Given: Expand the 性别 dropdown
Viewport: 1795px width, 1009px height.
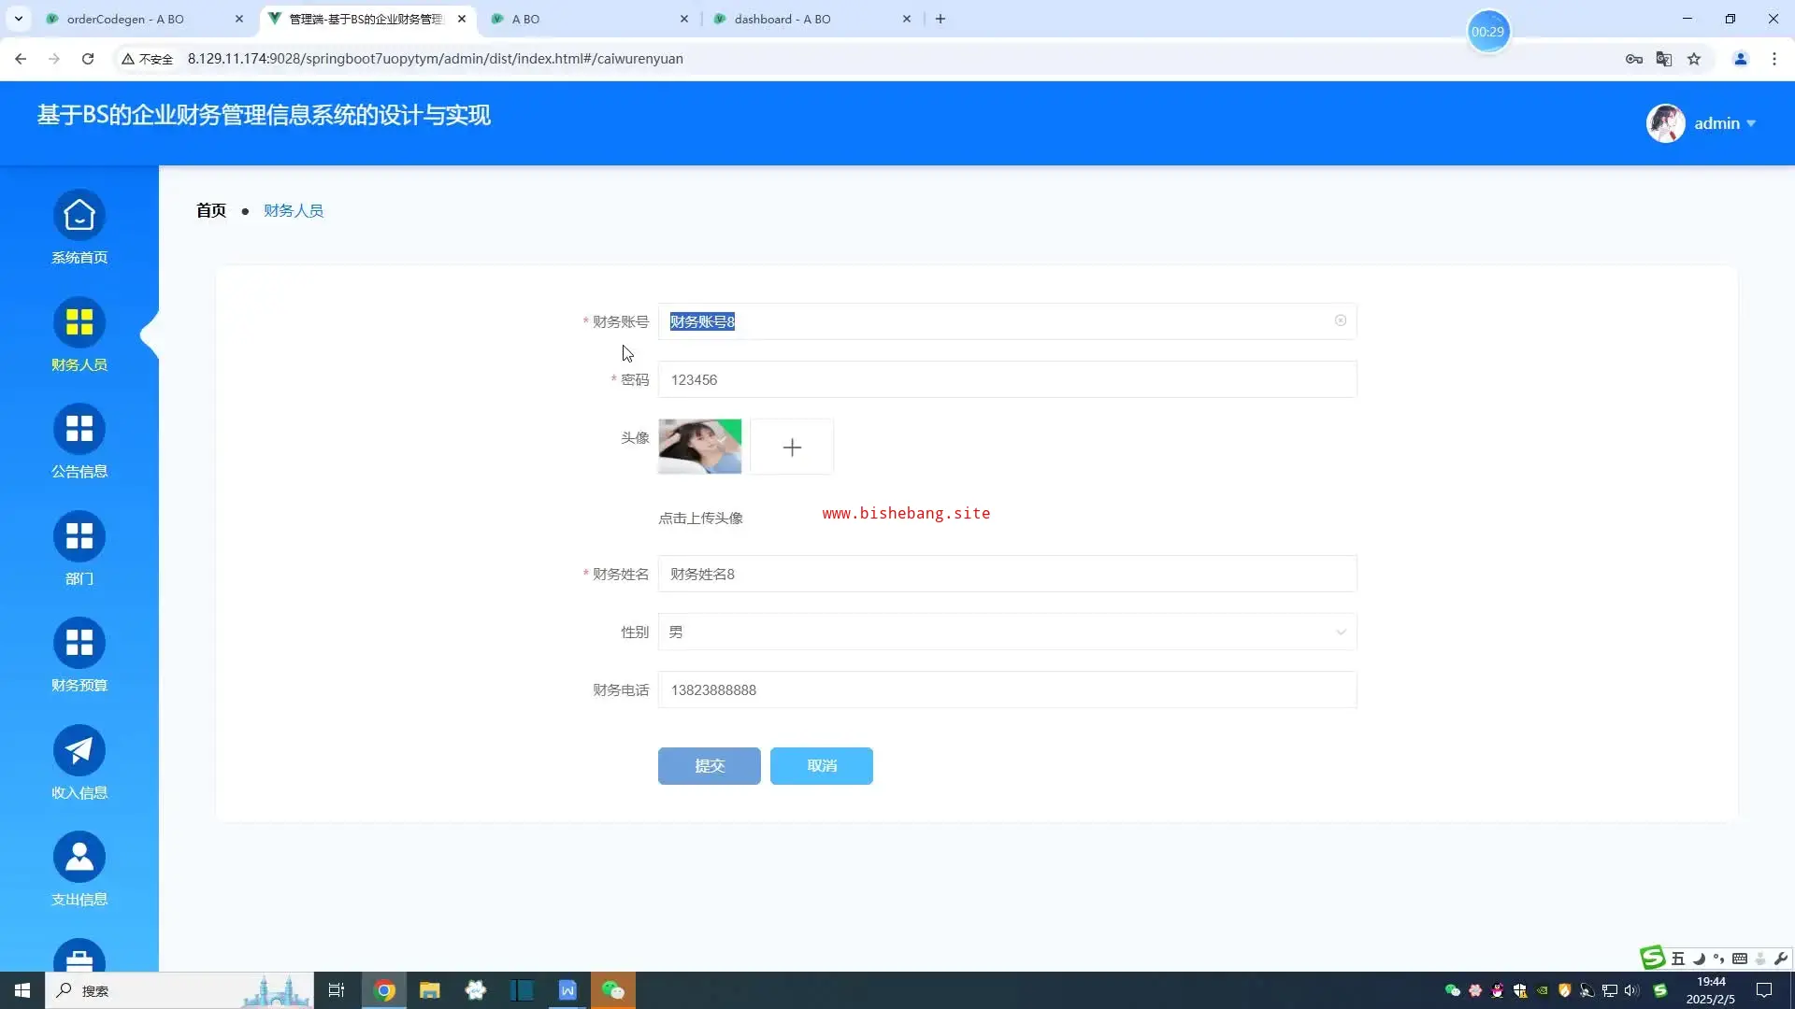Looking at the screenshot, I should [1007, 632].
